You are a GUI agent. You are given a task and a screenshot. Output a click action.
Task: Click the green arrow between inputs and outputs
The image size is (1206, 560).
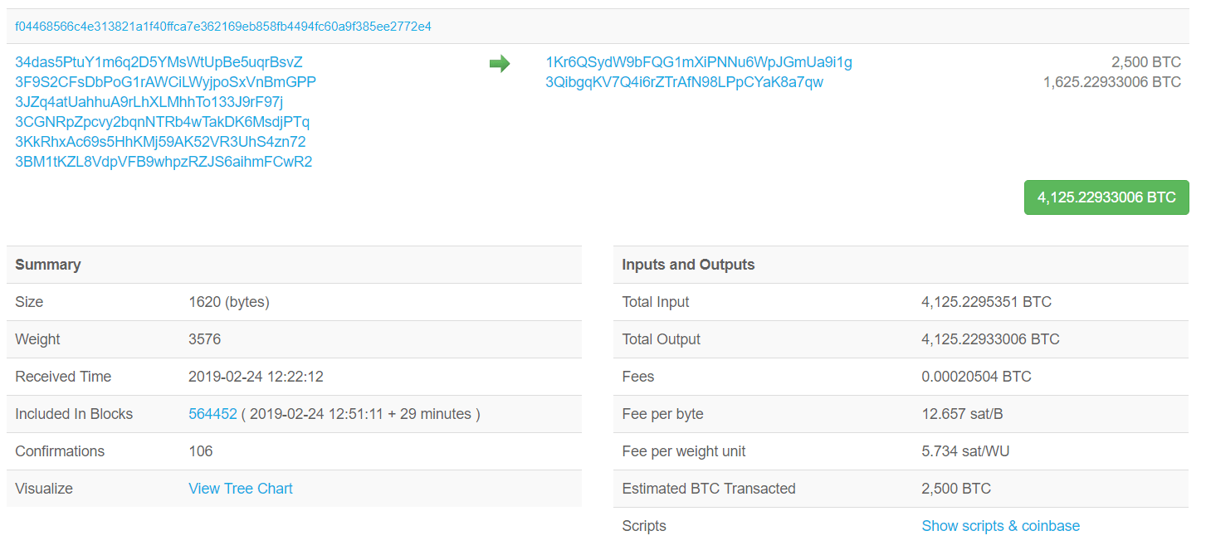pos(500,63)
